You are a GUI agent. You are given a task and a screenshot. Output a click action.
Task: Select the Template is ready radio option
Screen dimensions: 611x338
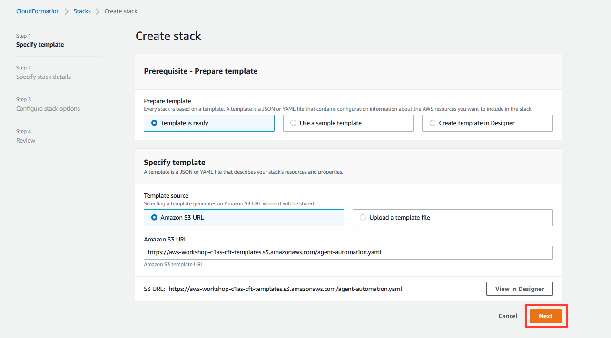click(209, 123)
